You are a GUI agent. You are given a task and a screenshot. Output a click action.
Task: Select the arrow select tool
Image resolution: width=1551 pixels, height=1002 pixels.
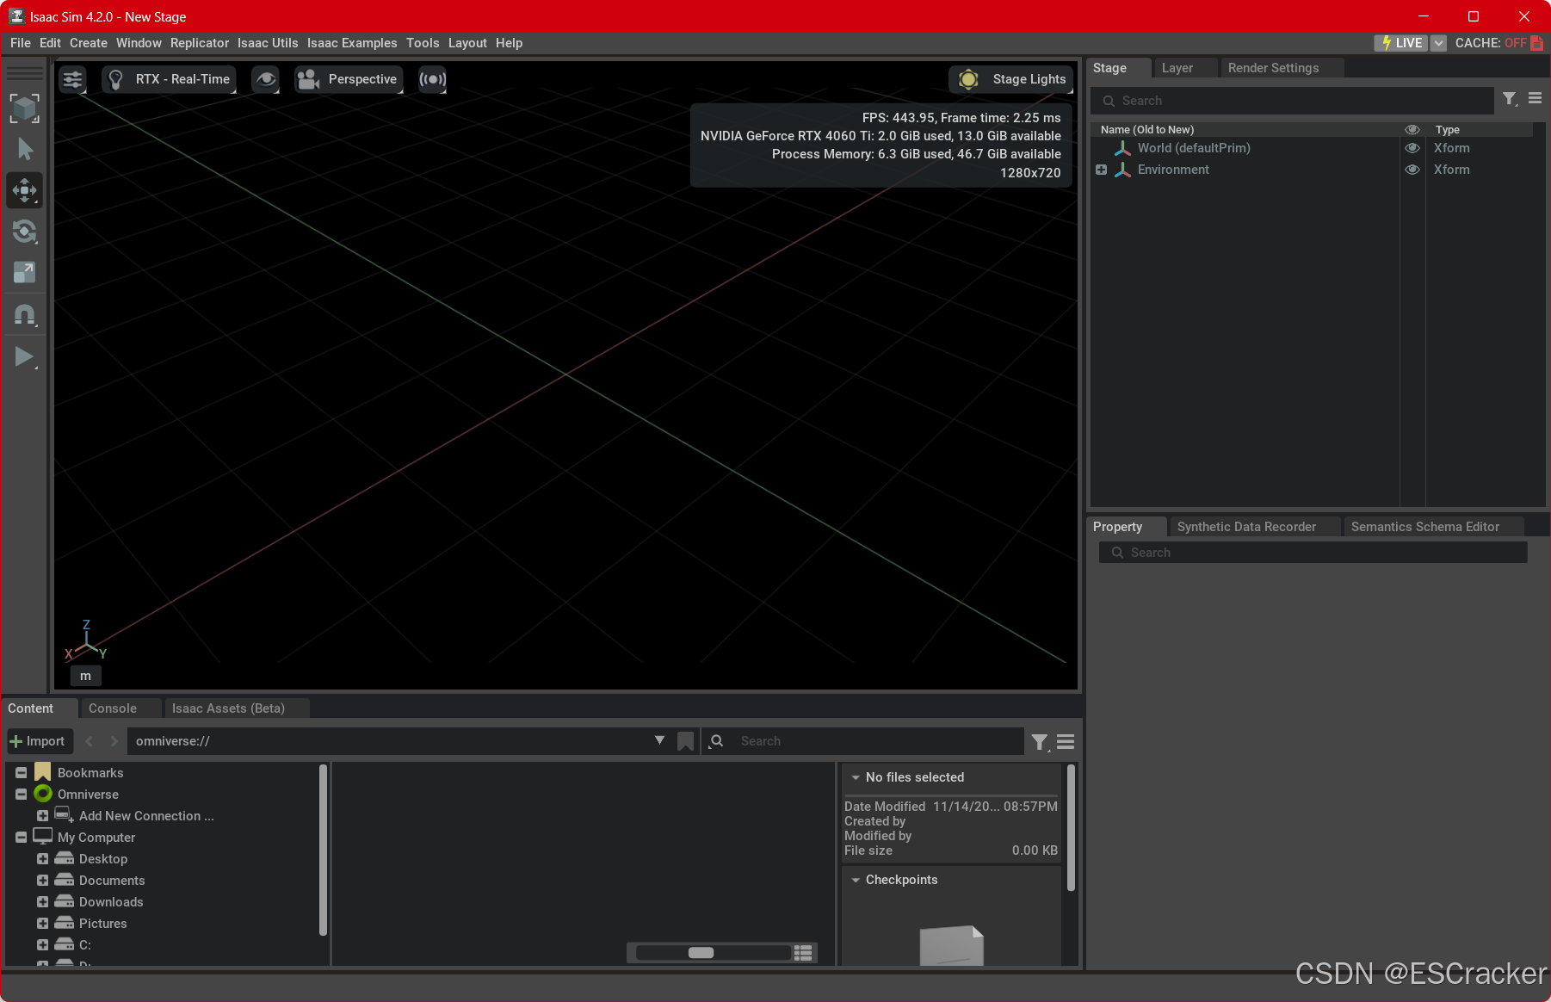coord(25,149)
